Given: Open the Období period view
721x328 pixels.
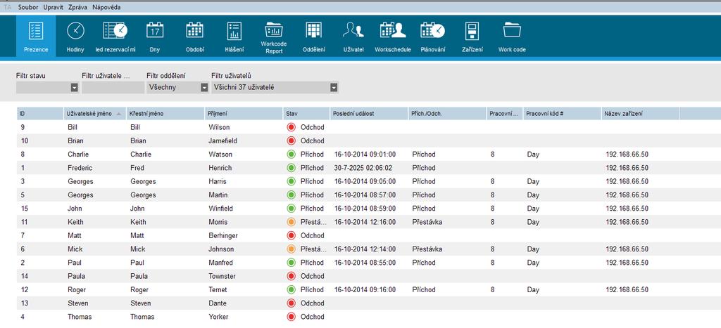Looking at the screenshot, I should coord(194,37).
